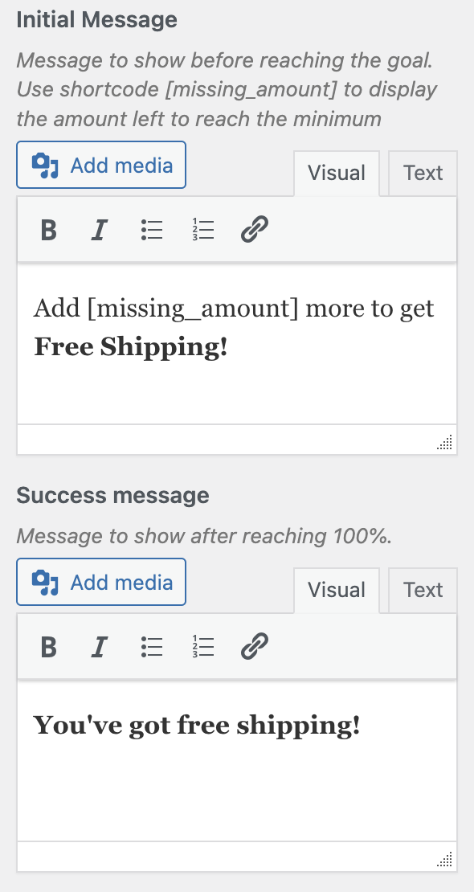Switch Initial Message editor to Text tab
This screenshot has height=892, width=474.
coord(423,173)
